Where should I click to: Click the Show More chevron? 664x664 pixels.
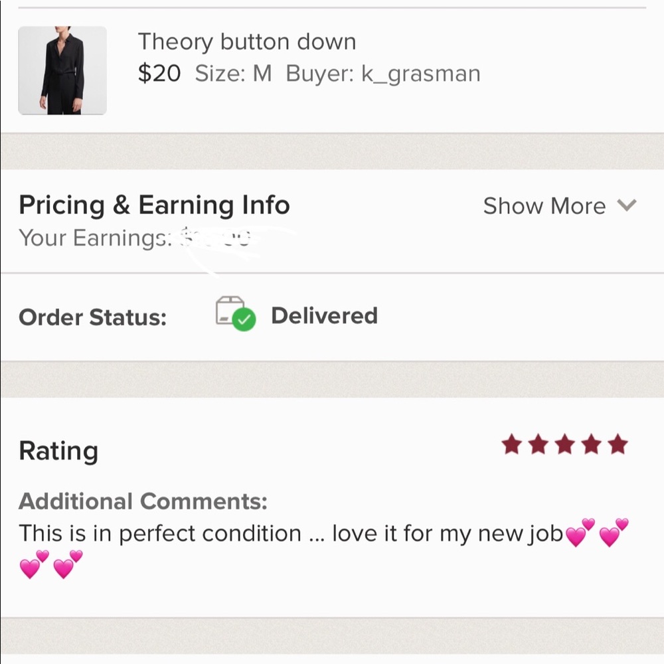[x=626, y=206]
